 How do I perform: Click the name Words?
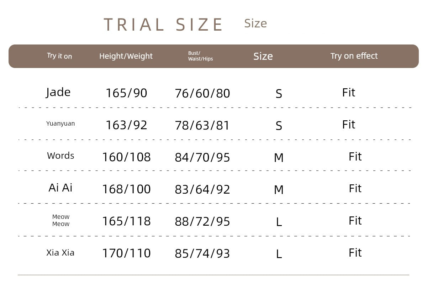[x=60, y=156]
